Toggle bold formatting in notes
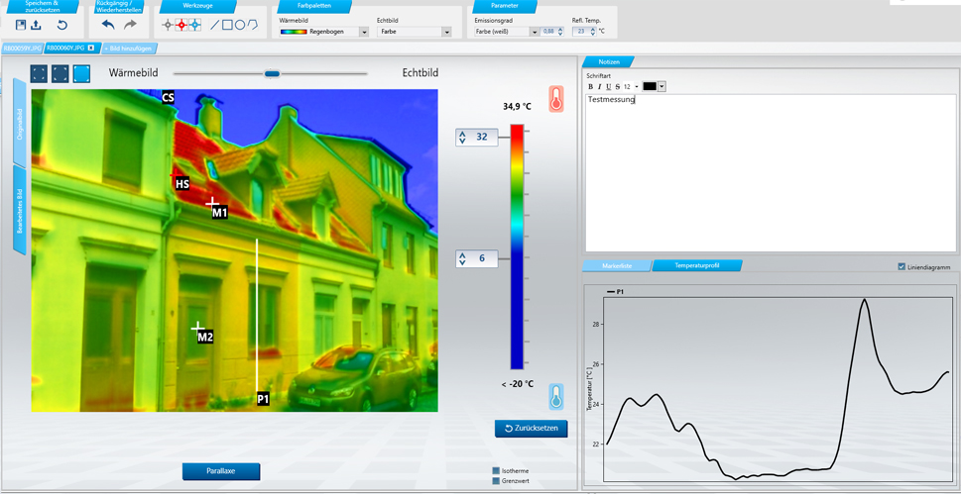This screenshot has height=494, width=961. (591, 87)
